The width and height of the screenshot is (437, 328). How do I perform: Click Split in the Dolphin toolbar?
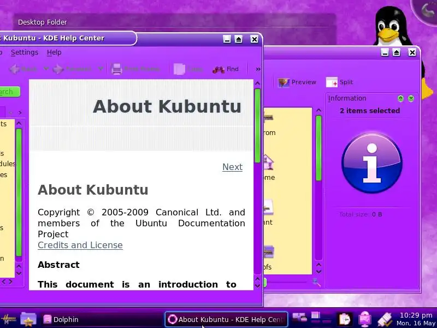point(339,82)
